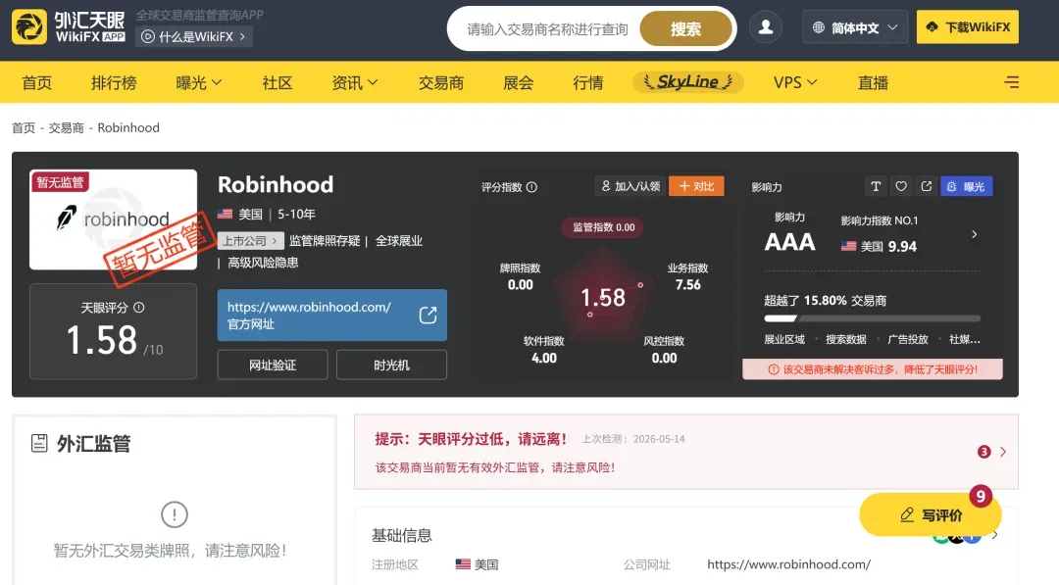Click info icon beside 评分指数

[531, 187]
